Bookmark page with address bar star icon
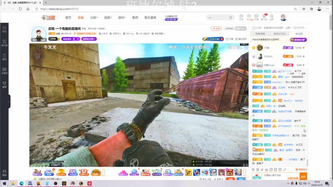 pos(296,9)
